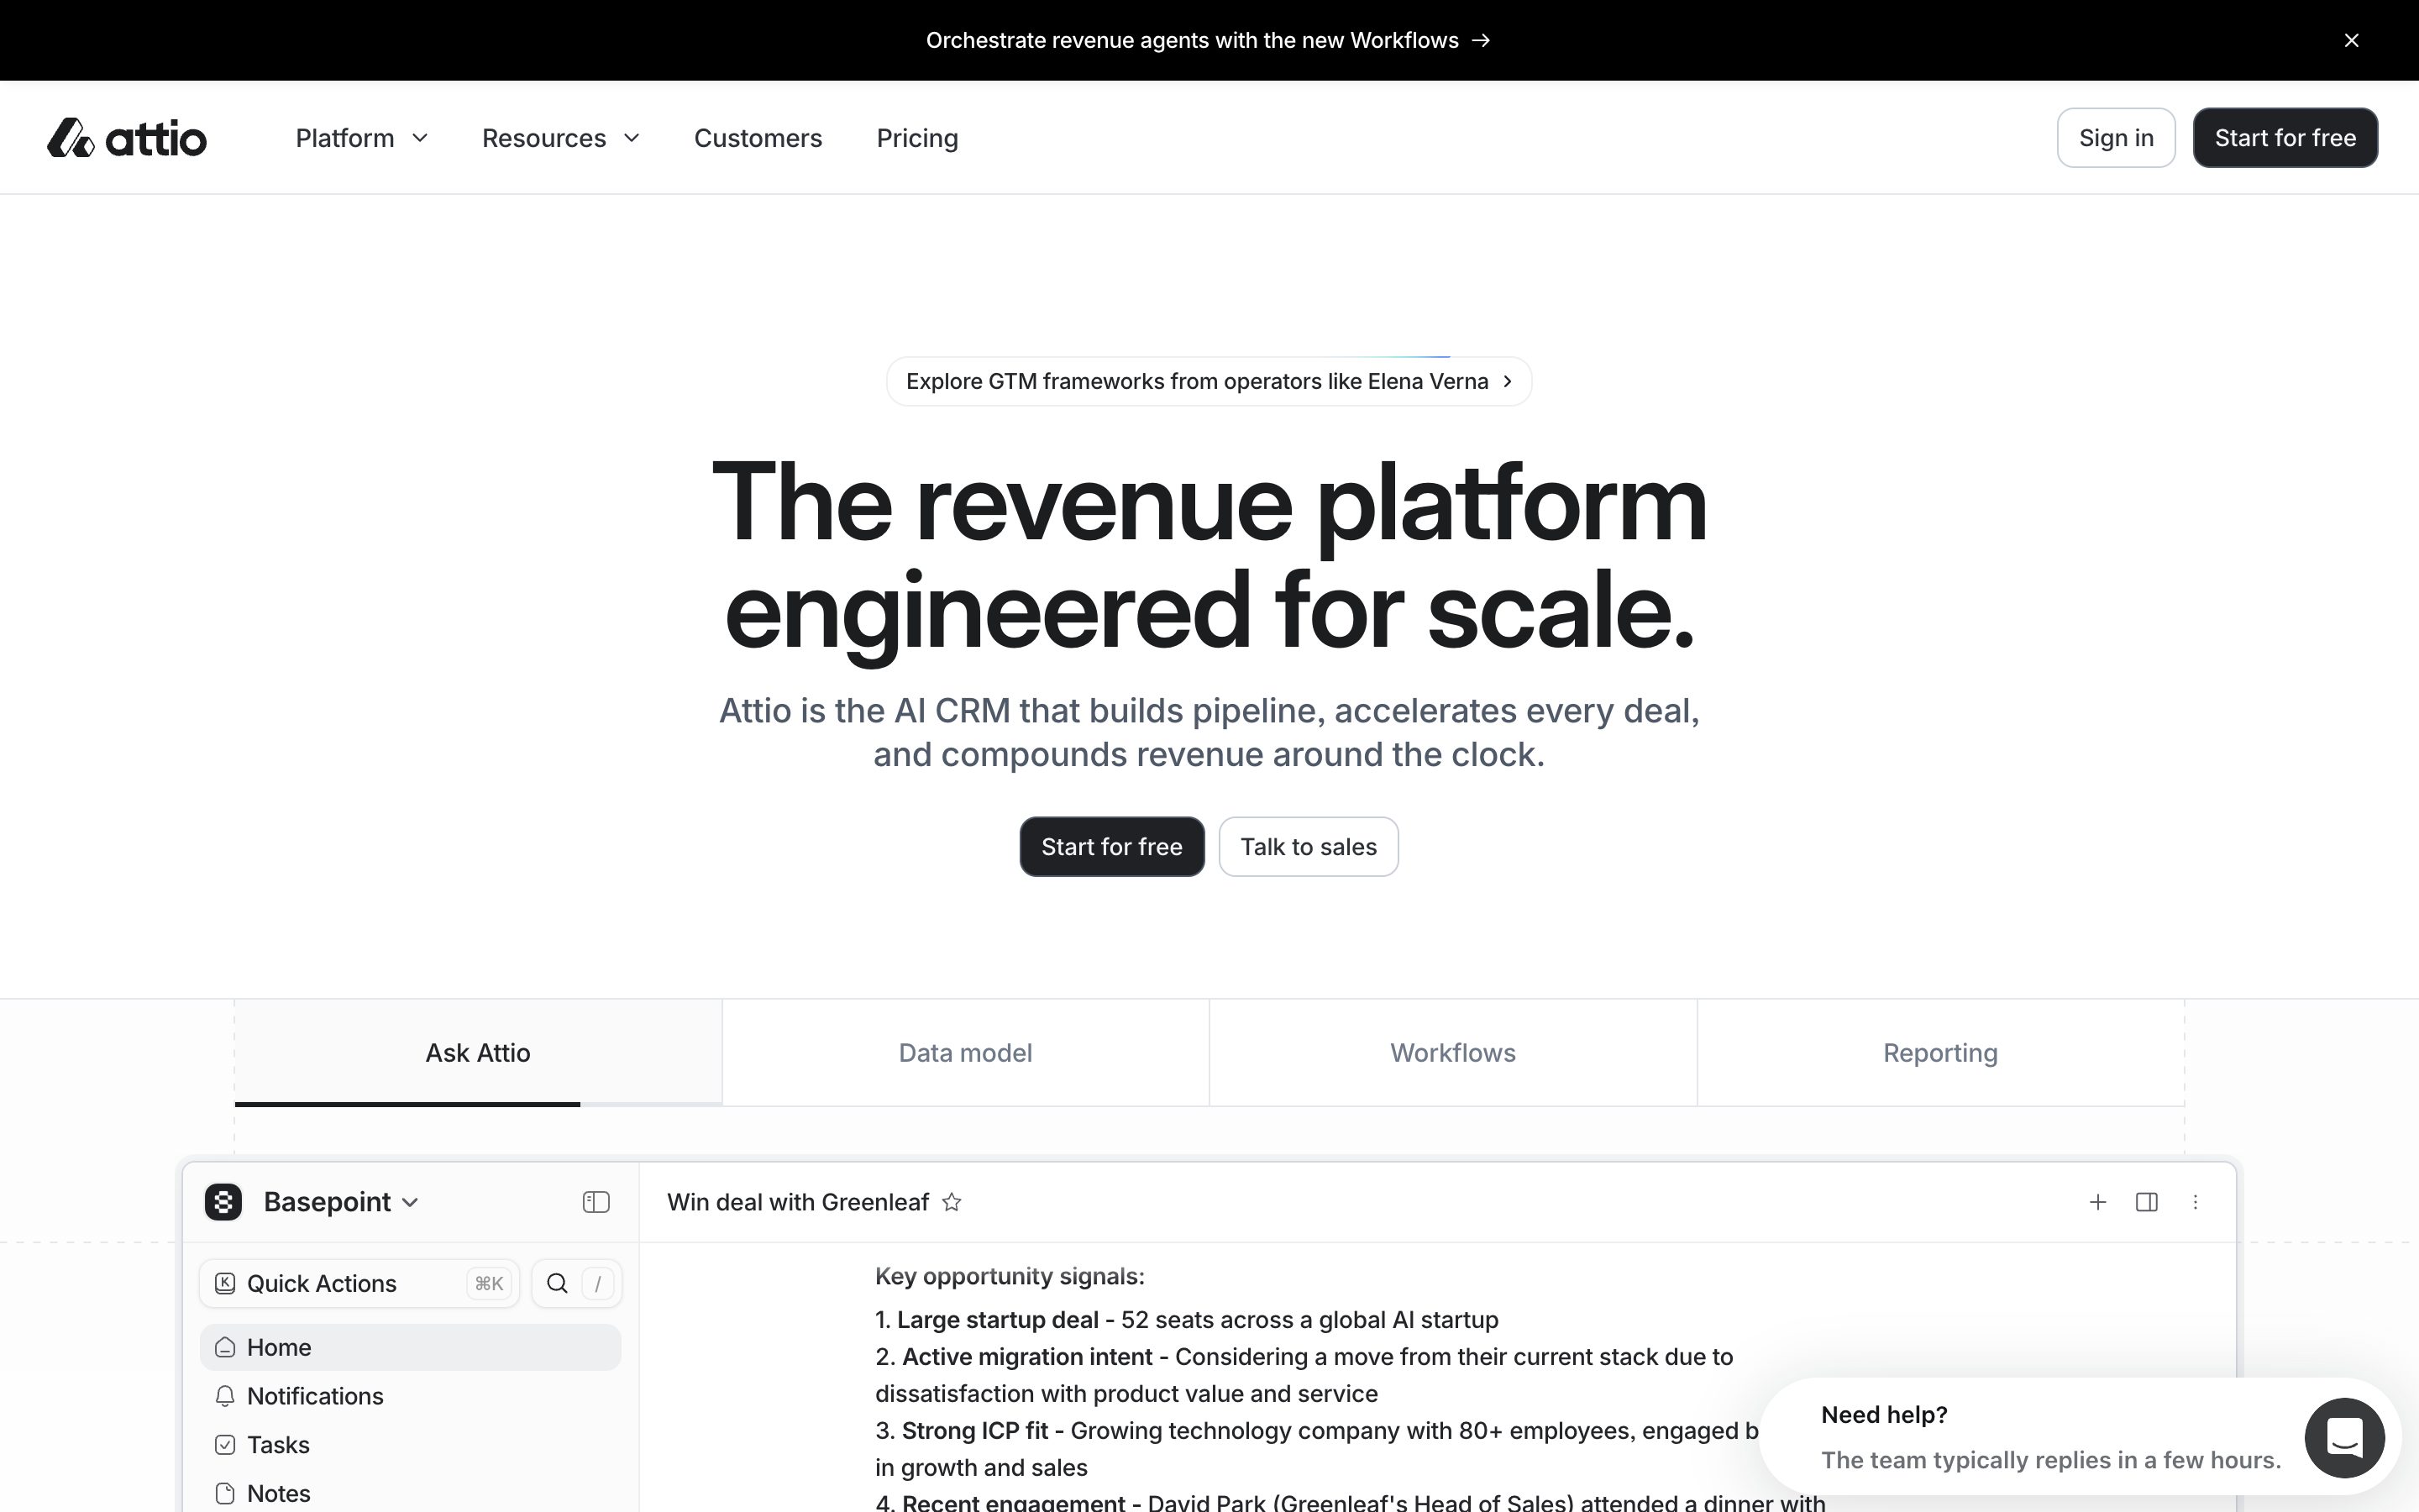Viewport: 2419px width, 1512px height.
Task: Click Start for free in the header
Action: pyautogui.click(x=2285, y=138)
